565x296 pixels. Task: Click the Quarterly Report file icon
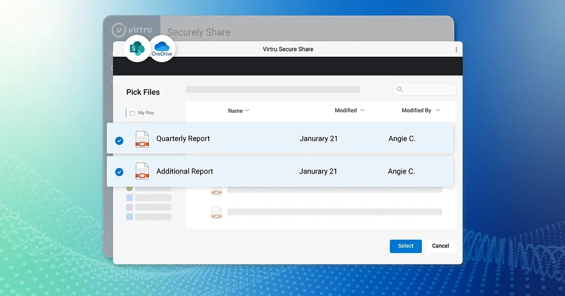[142, 139]
